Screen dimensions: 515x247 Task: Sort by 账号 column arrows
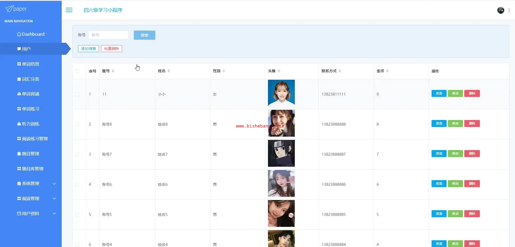(113, 71)
